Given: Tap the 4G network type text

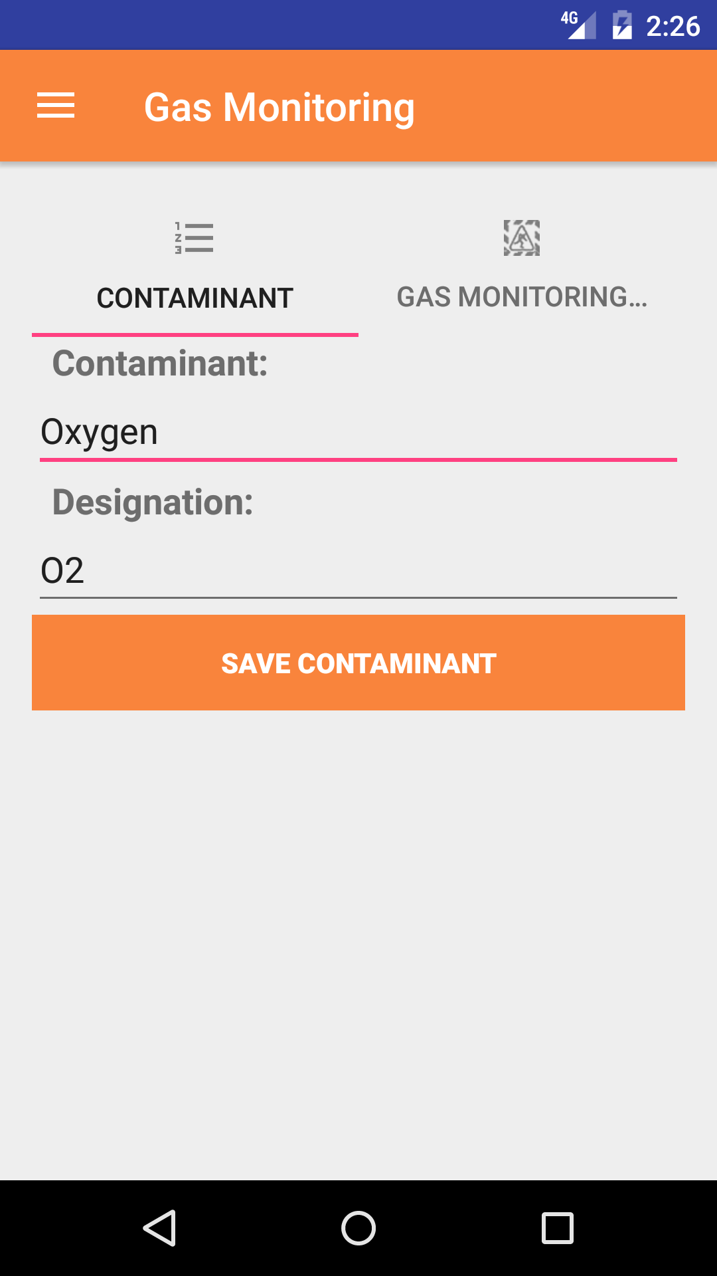Looking at the screenshot, I should click(569, 18).
